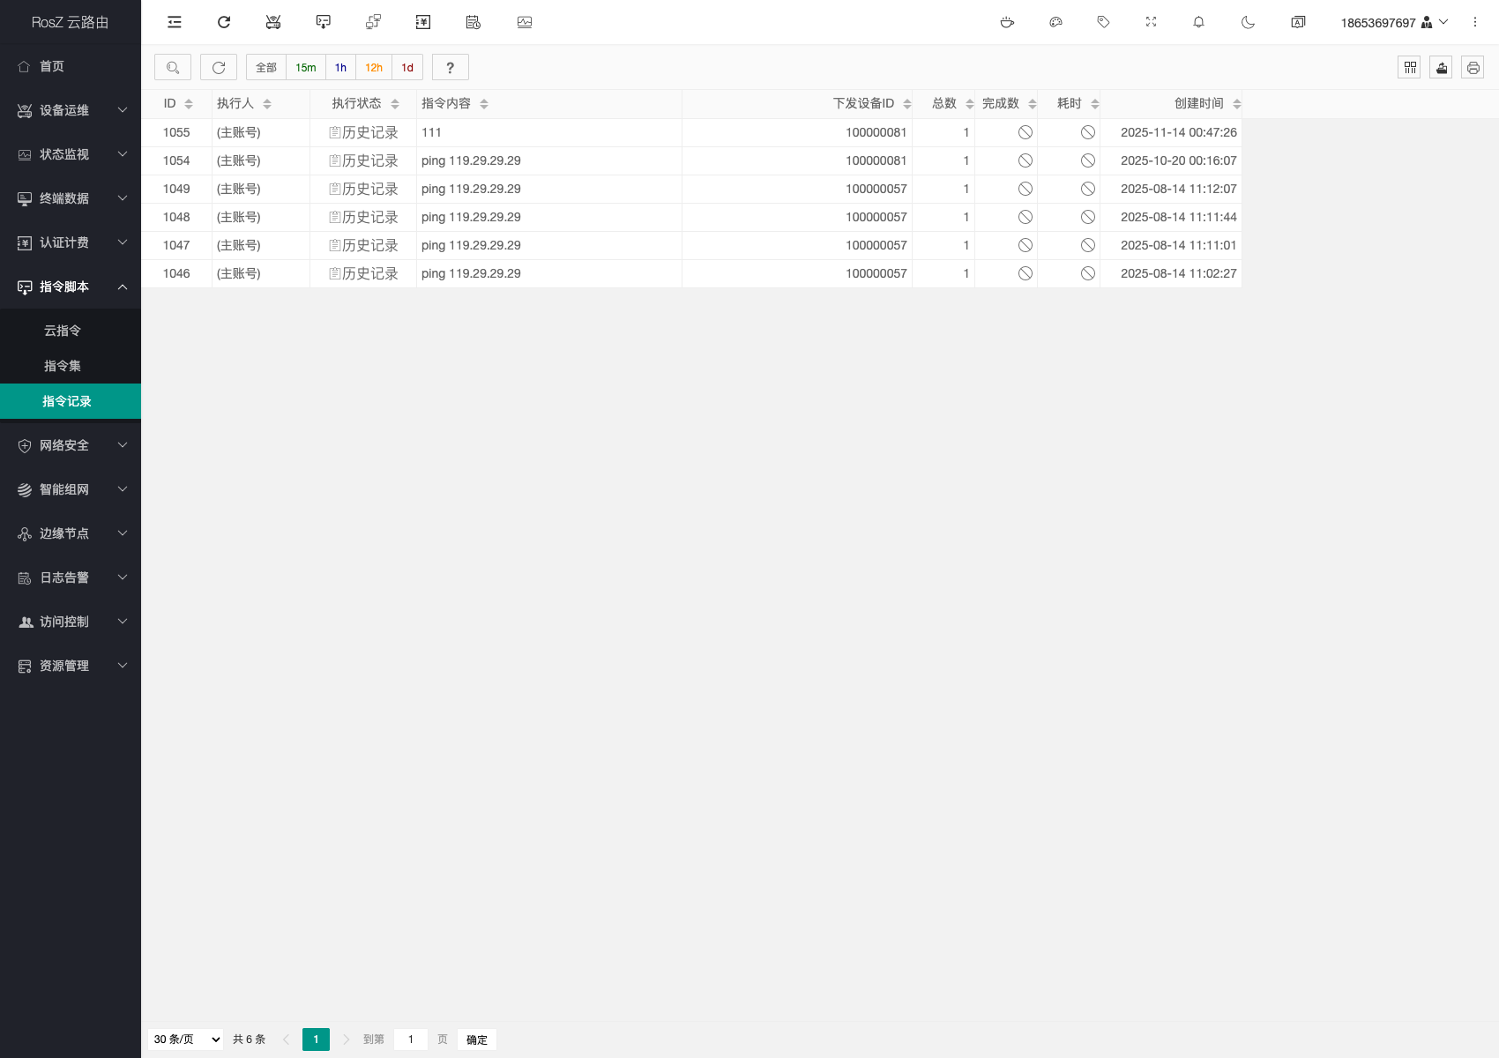This screenshot has height=1058, width=1499.
Task: Open the theme palette icon
Action: (1055, 22)
